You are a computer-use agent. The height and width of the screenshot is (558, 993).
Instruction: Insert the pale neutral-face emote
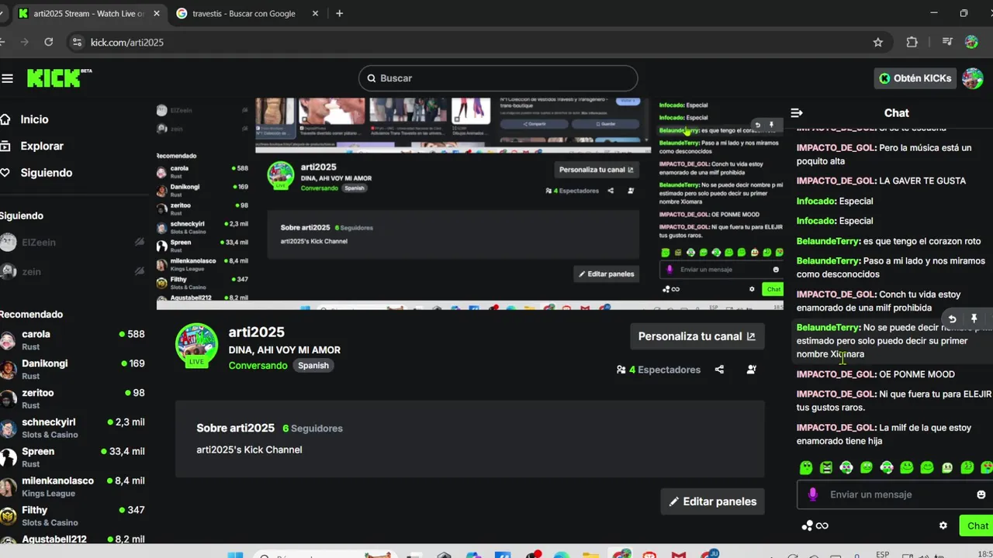(947, 467)
